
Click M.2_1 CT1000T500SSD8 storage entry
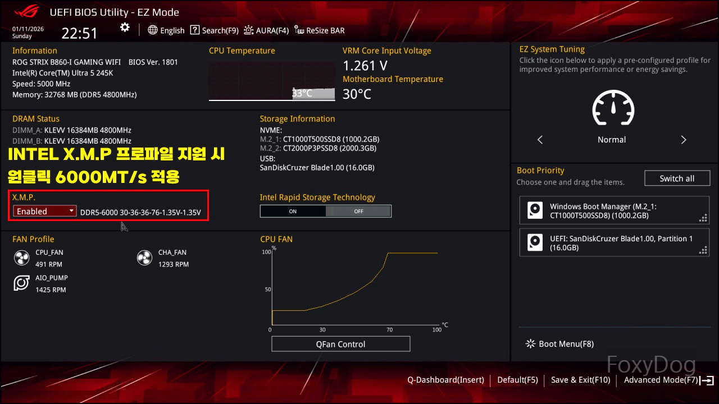point(320,139)
